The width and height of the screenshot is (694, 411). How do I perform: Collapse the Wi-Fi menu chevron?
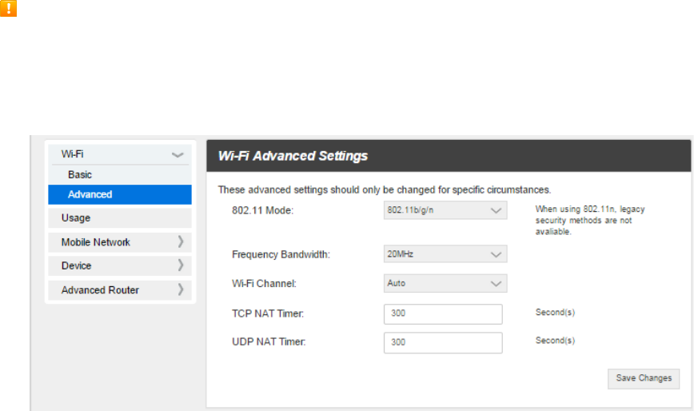point(177,155)
